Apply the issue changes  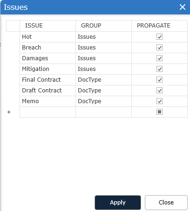click(118, 203)
